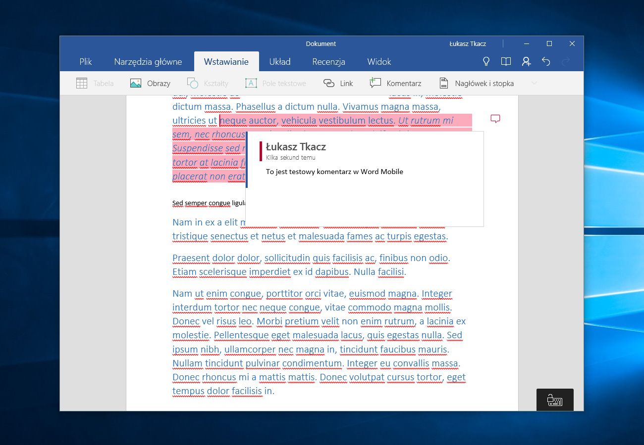Click the title bar text 'Dokument'
This screenshot has height=445, width=644.
pyautogui.click(x=321, y=44)
